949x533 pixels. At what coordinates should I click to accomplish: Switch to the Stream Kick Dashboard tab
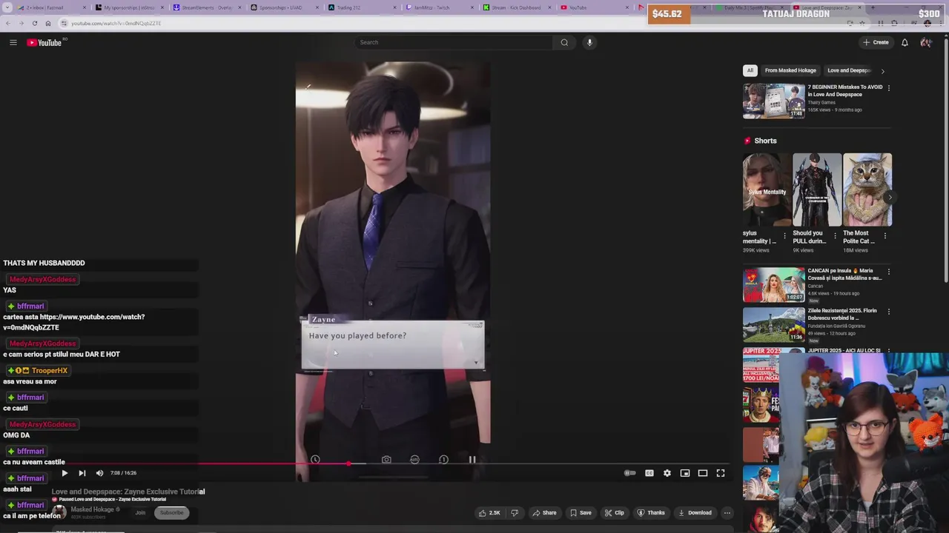(517, 7)
